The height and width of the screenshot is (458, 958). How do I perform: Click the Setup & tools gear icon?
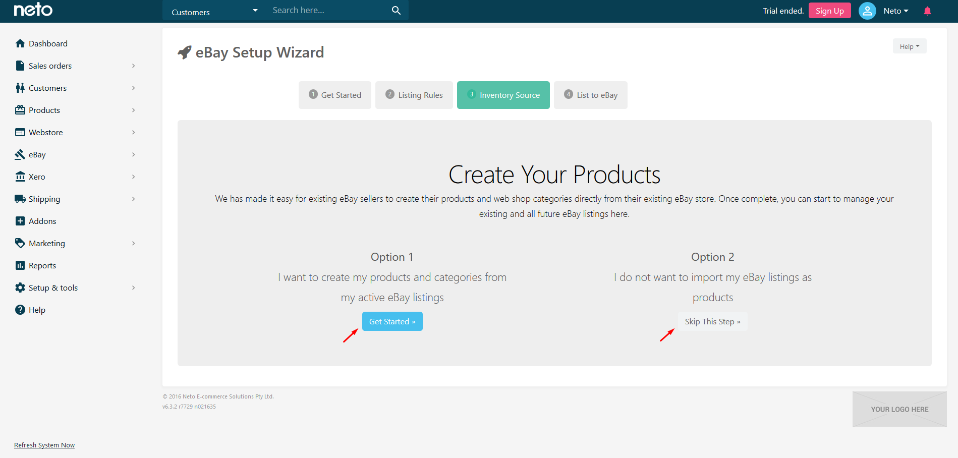pos(20,288)
